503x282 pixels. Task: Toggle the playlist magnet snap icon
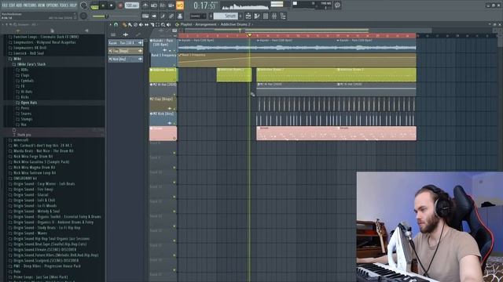click(x=116, y=24)
